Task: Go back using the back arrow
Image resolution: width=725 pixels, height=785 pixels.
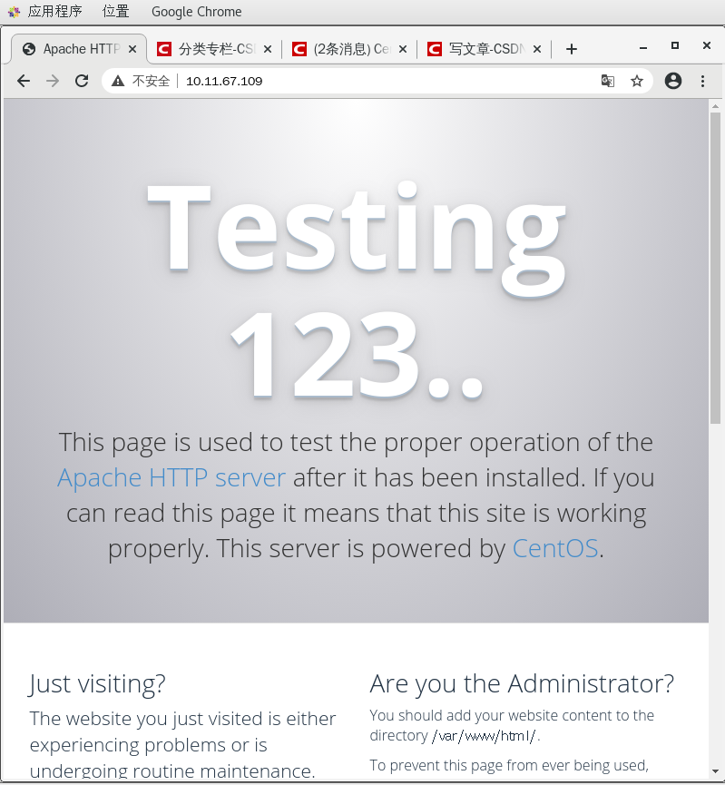Action: [24, 81]
